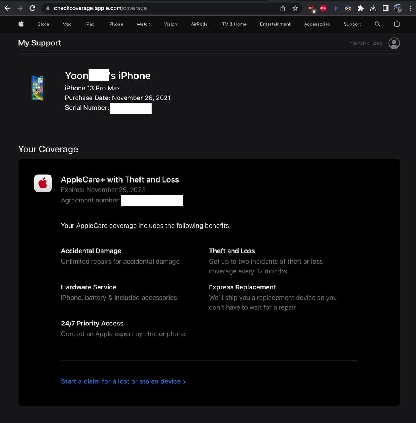The image size is (416, 423).
Task: Click the 'Agreement number:' label
Action: [90, 200]
